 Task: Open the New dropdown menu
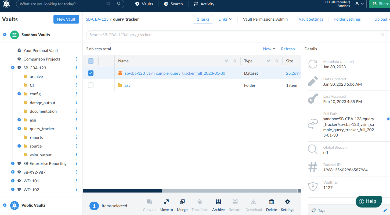(x=269, y=49)
